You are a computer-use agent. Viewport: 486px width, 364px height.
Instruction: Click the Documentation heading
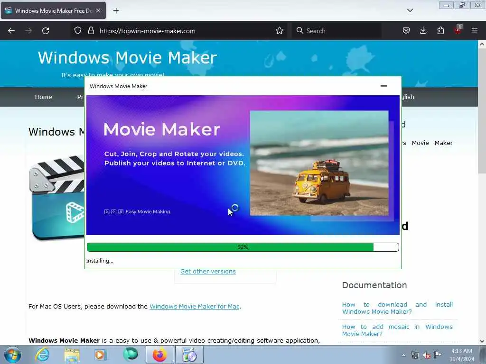click(x=374, y=285)
